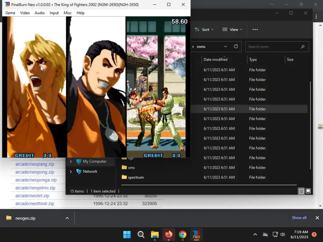Select the sms folder
The image size is (323, 242).
[131, 168]
